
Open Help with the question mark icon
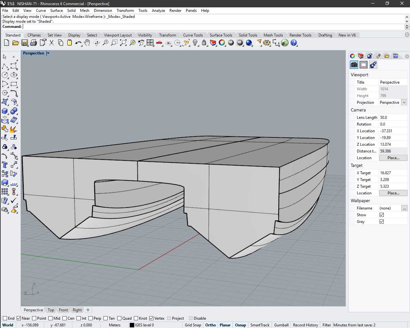click(294, 43)
